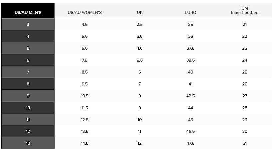Image resolution: width=272 pixels, height=149 pixels.
Task: Select men's size 3 row cell
Action: (28, 25)
